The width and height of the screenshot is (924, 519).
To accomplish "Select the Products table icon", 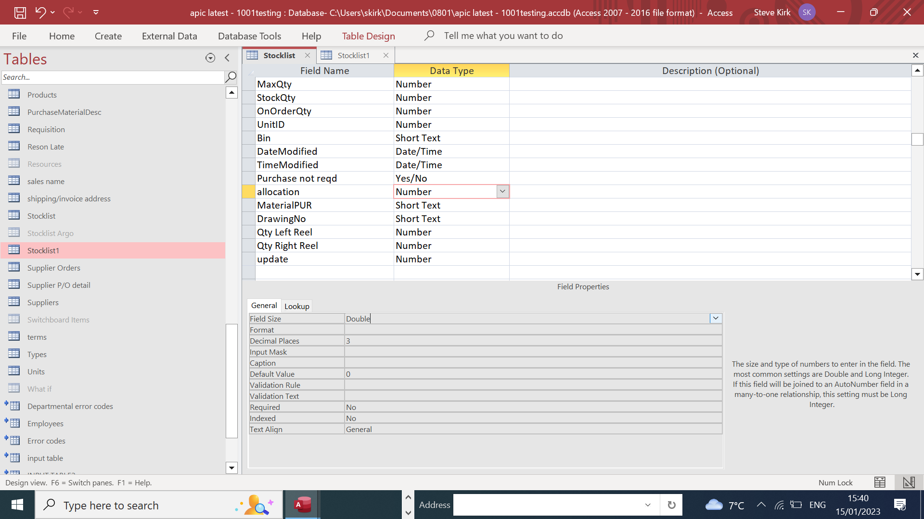I will tap(14, 94).
